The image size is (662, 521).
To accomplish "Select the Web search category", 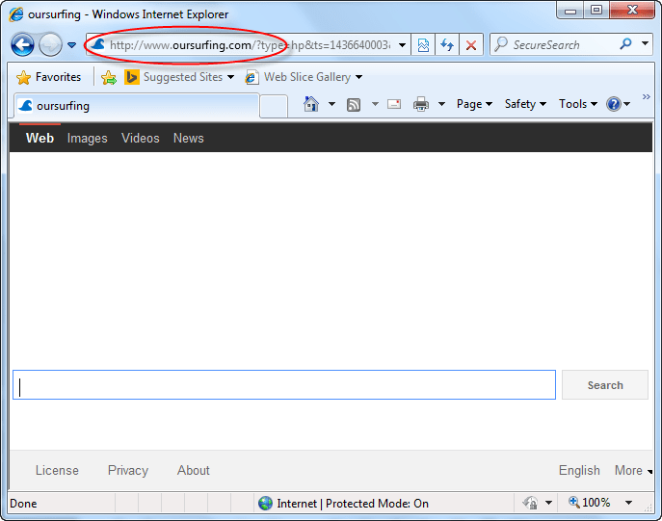I will 40,138.
